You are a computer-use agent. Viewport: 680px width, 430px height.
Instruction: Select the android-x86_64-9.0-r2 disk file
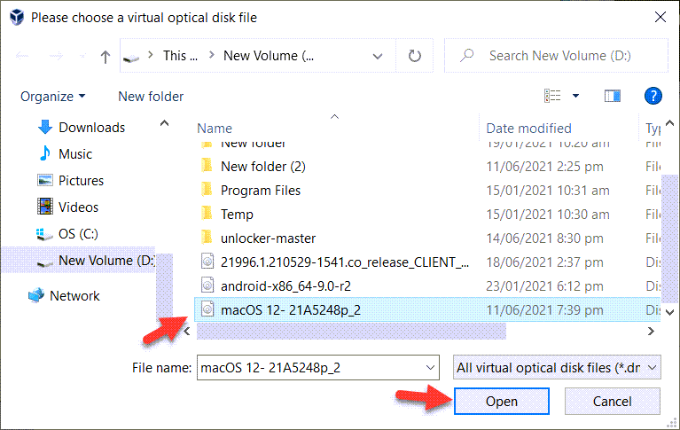[281, 285]
